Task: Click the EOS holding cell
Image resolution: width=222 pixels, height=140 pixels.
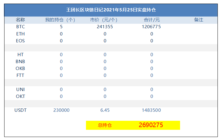Action: [61, 41]
